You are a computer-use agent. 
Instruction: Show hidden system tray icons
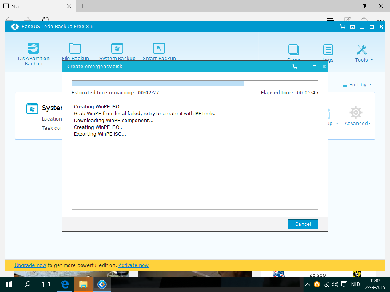click(x=308, y=284)
